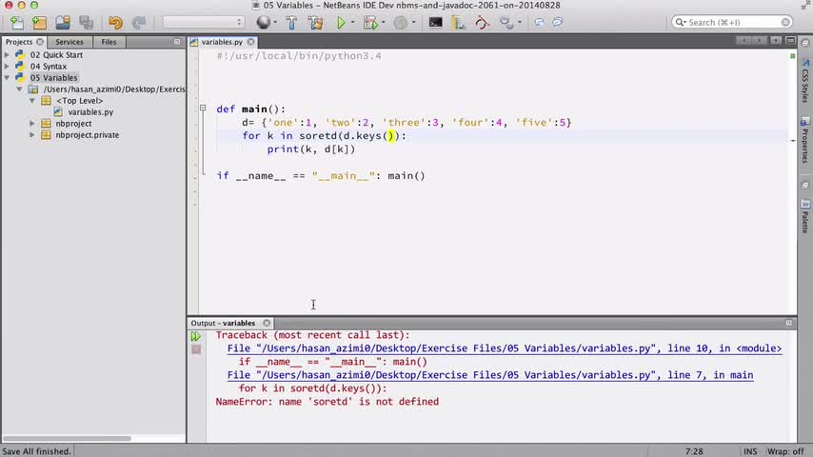Click the Debug Project toolbar icon
Viewport: 813px width, 457px height.
point(370,22)
